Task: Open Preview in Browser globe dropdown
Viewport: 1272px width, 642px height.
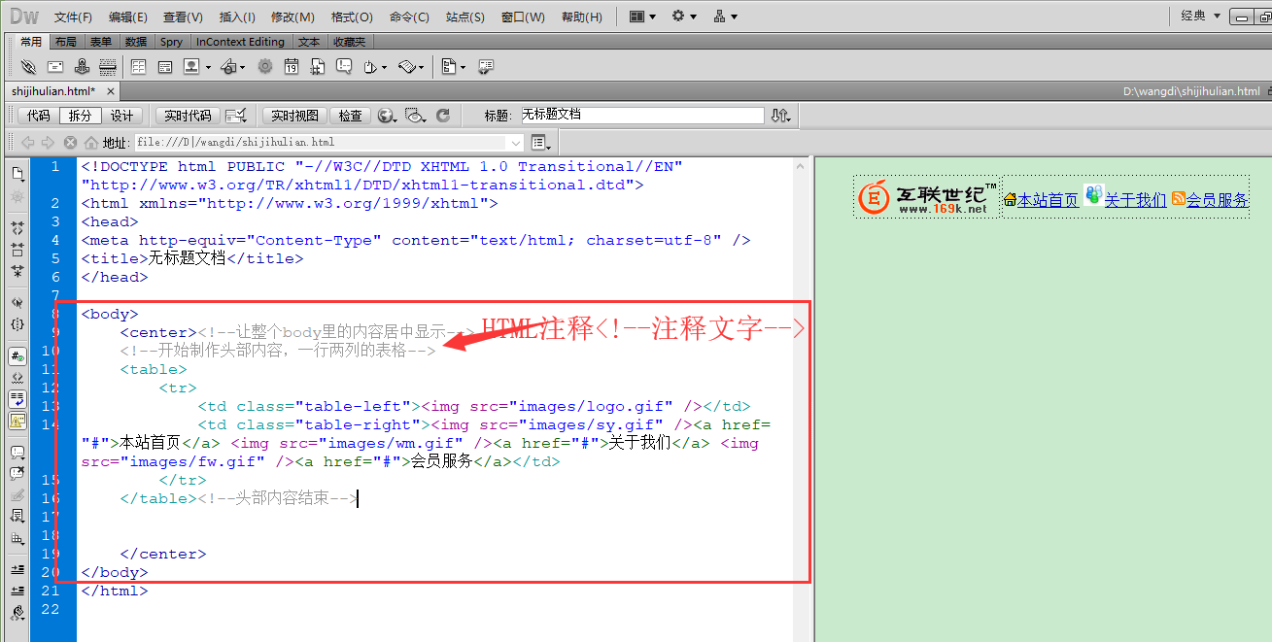Action: tap(388, 116)
